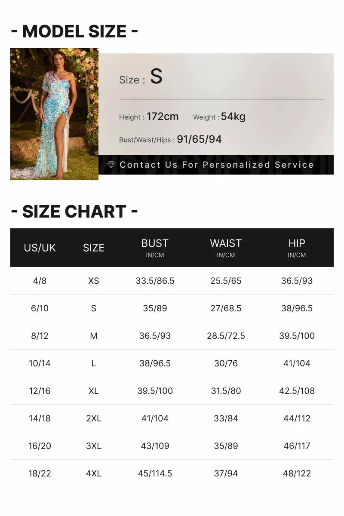
Task: Click the 45/114.5 bust value
Action: (x=155, y=473)
